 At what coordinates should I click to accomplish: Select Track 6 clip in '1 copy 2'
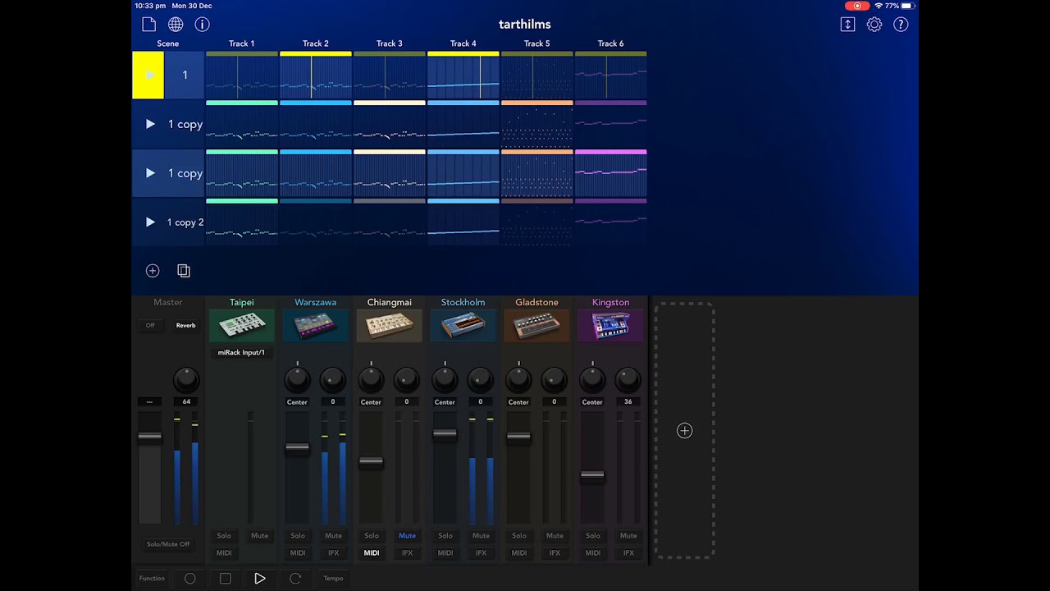[611, 222]
